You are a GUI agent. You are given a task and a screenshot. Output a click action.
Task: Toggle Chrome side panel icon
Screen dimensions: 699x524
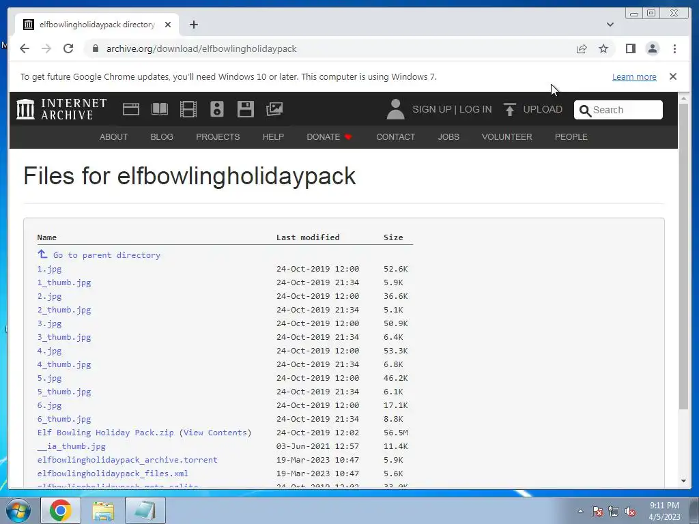click(630, 48)
